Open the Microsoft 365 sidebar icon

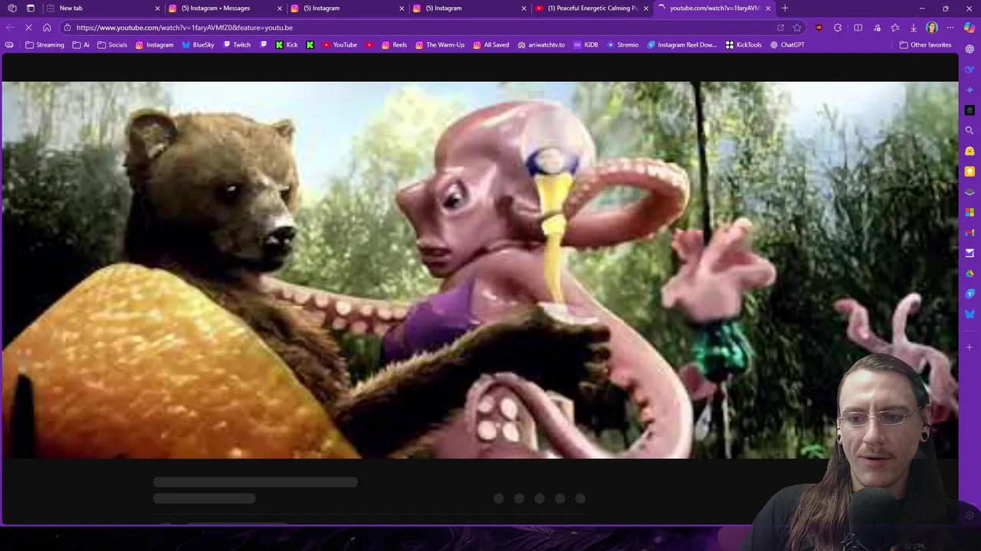pyautogui.click(x=970, y=212)
